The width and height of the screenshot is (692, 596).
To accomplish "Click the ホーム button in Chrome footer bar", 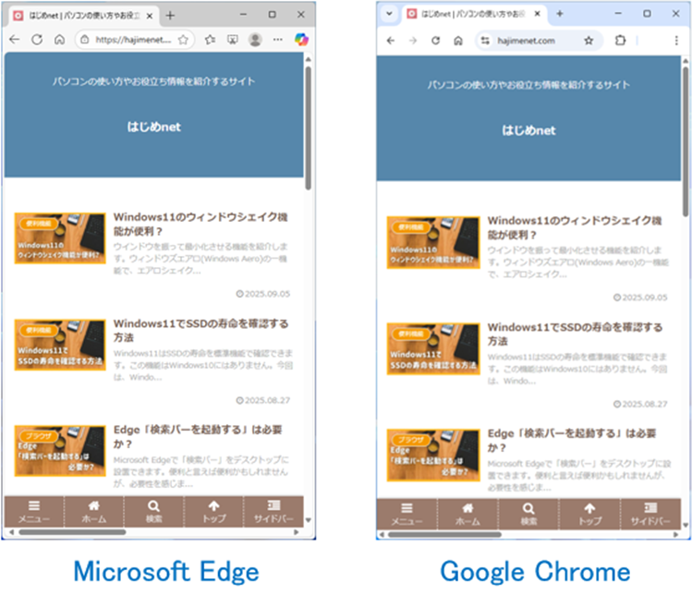I will coord(467,515).
